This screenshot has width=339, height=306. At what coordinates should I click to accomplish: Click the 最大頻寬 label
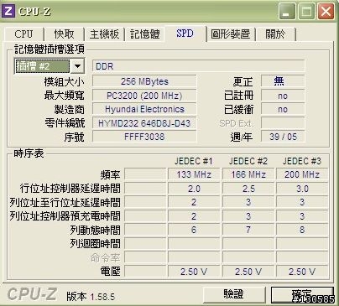(64, 96)
